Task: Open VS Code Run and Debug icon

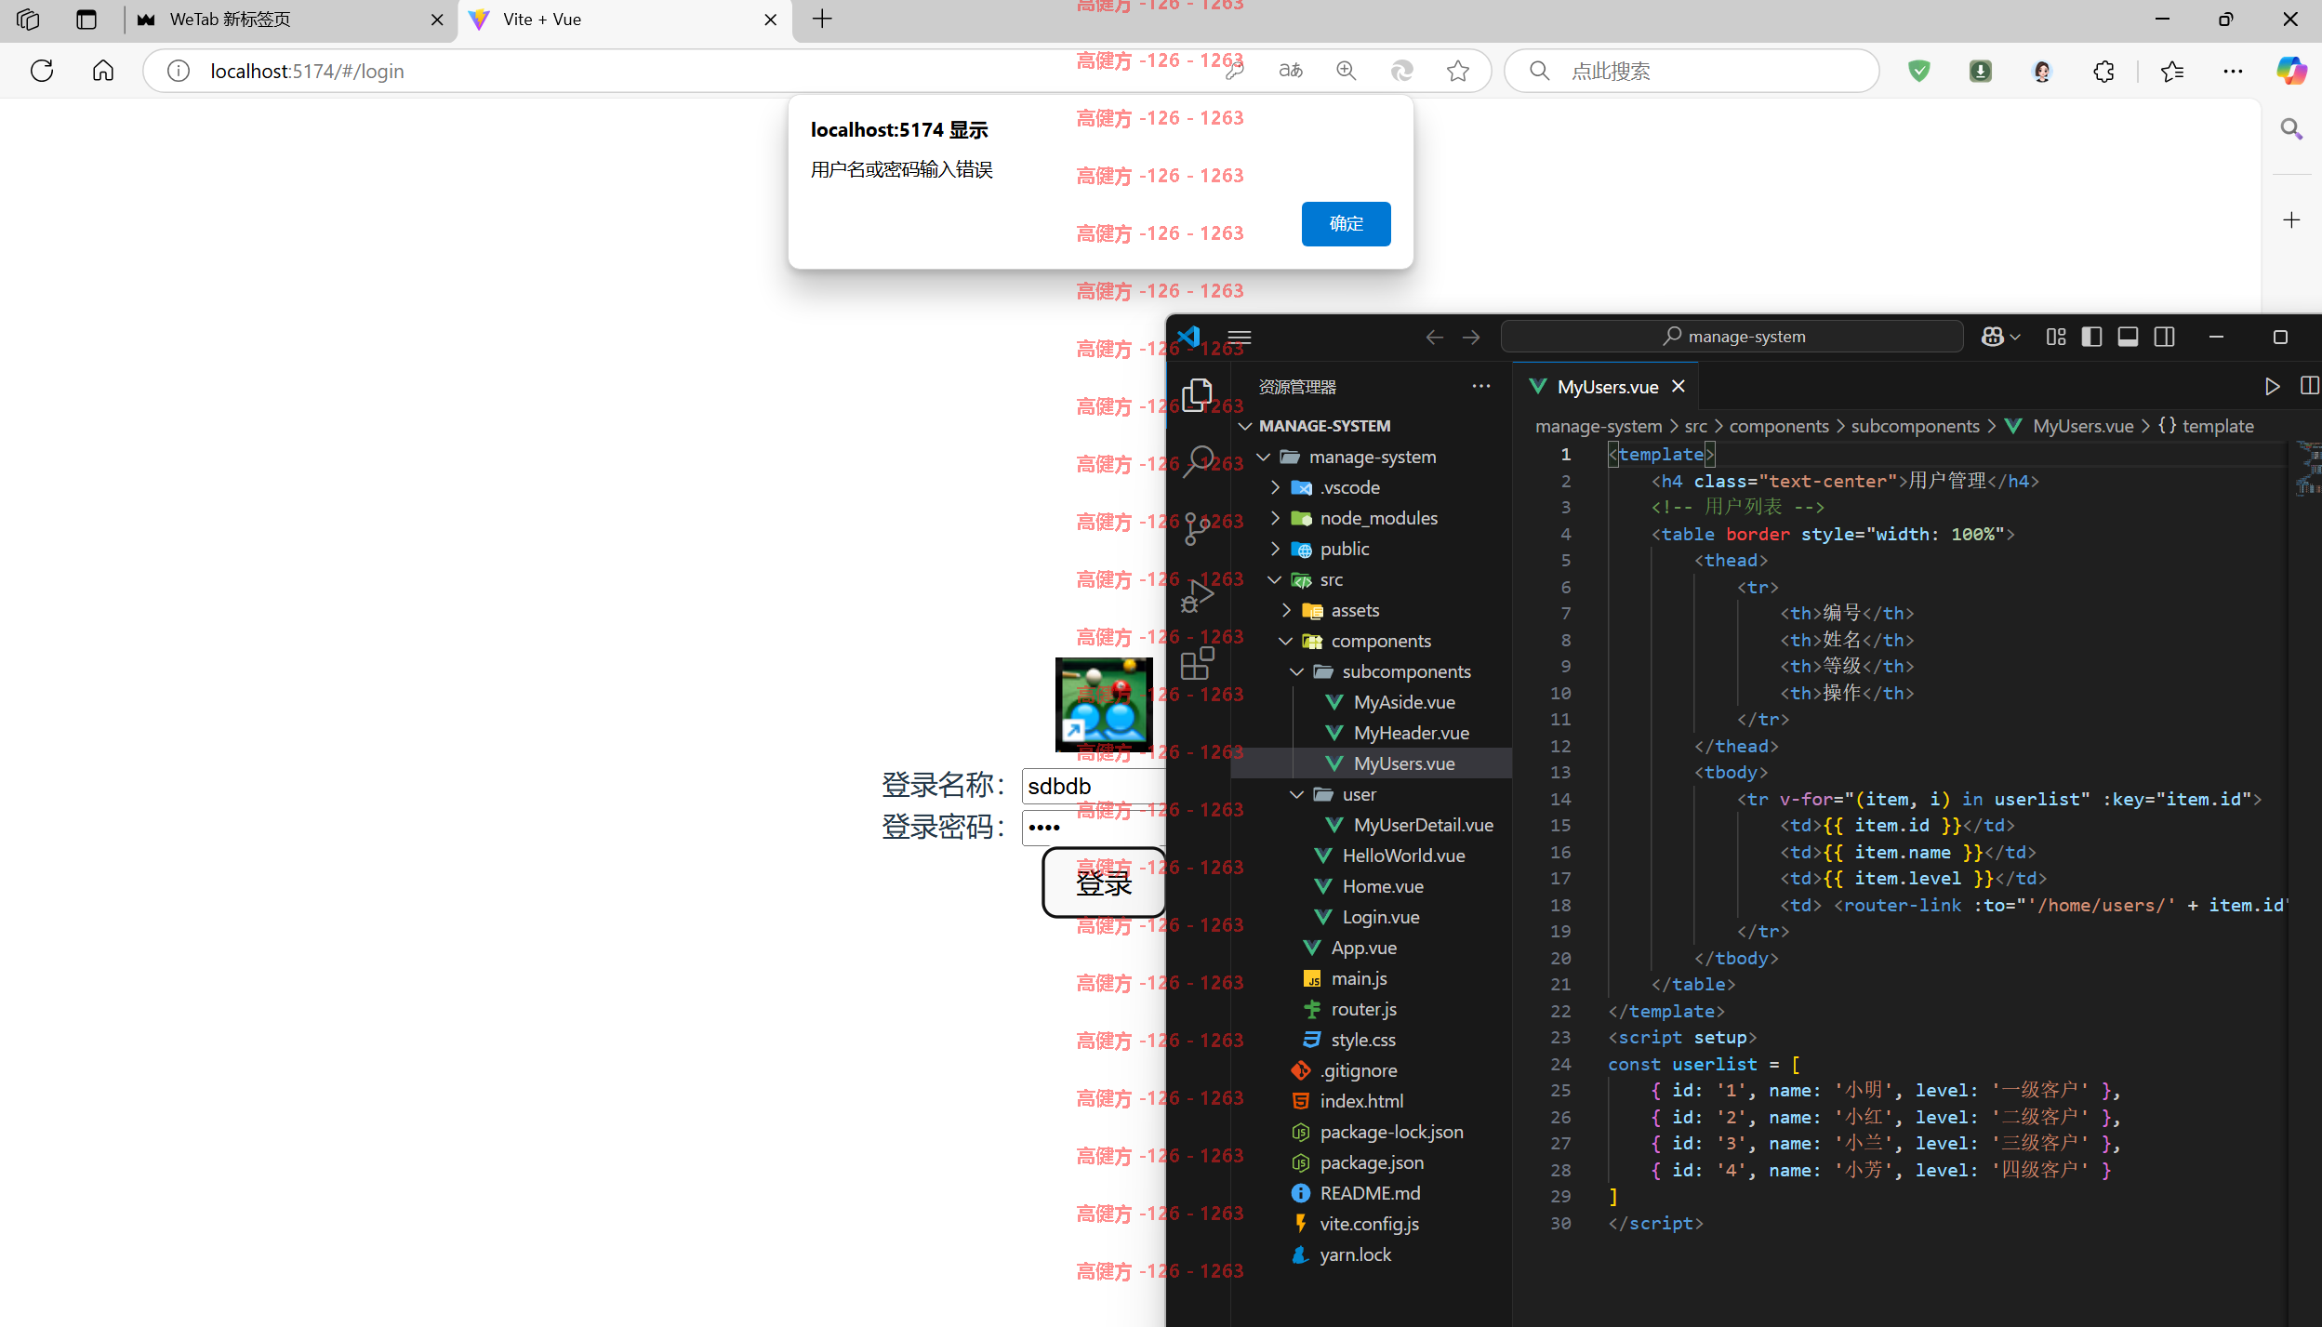Action: [1198, 595]
